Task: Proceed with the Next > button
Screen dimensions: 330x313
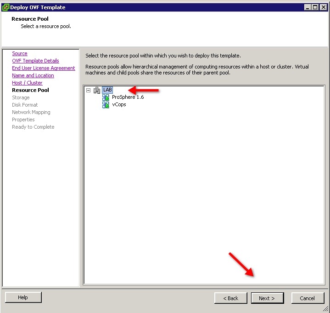Action: (x=267, y=298)
